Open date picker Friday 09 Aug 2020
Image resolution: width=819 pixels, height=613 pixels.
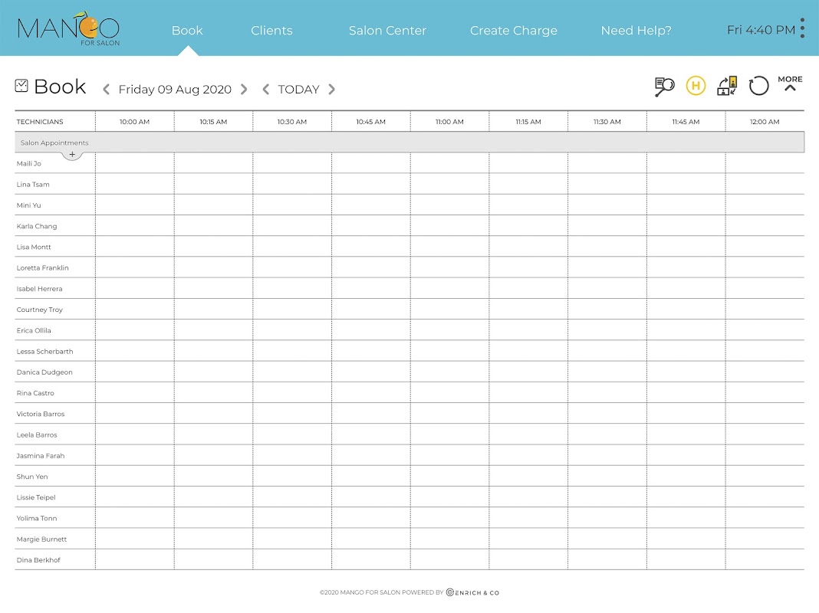pos(175,89)
